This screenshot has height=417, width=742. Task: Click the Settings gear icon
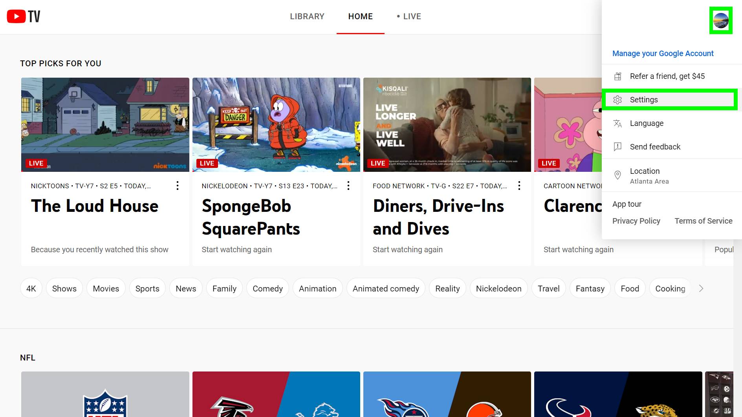click(617, 100)
